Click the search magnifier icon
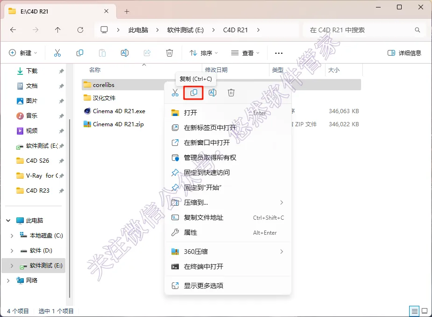The image size is (432, 317). click(x=418, y=30)
